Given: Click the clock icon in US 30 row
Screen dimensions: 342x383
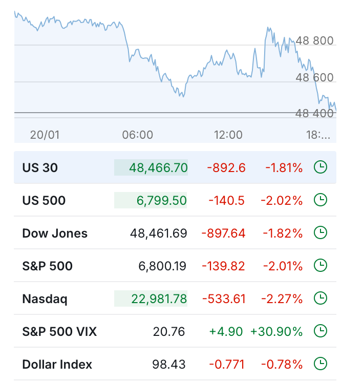Looking at the screenshot, I should point(320,167).
